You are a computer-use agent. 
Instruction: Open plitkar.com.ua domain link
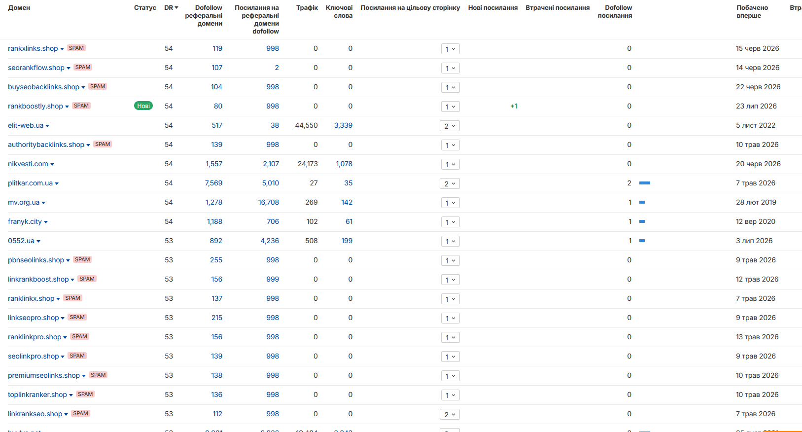pyautogui.click(x=30, y=183)
